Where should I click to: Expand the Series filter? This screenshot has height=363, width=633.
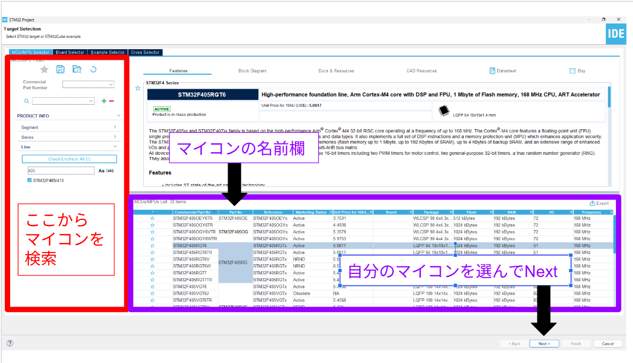(115, 137)
